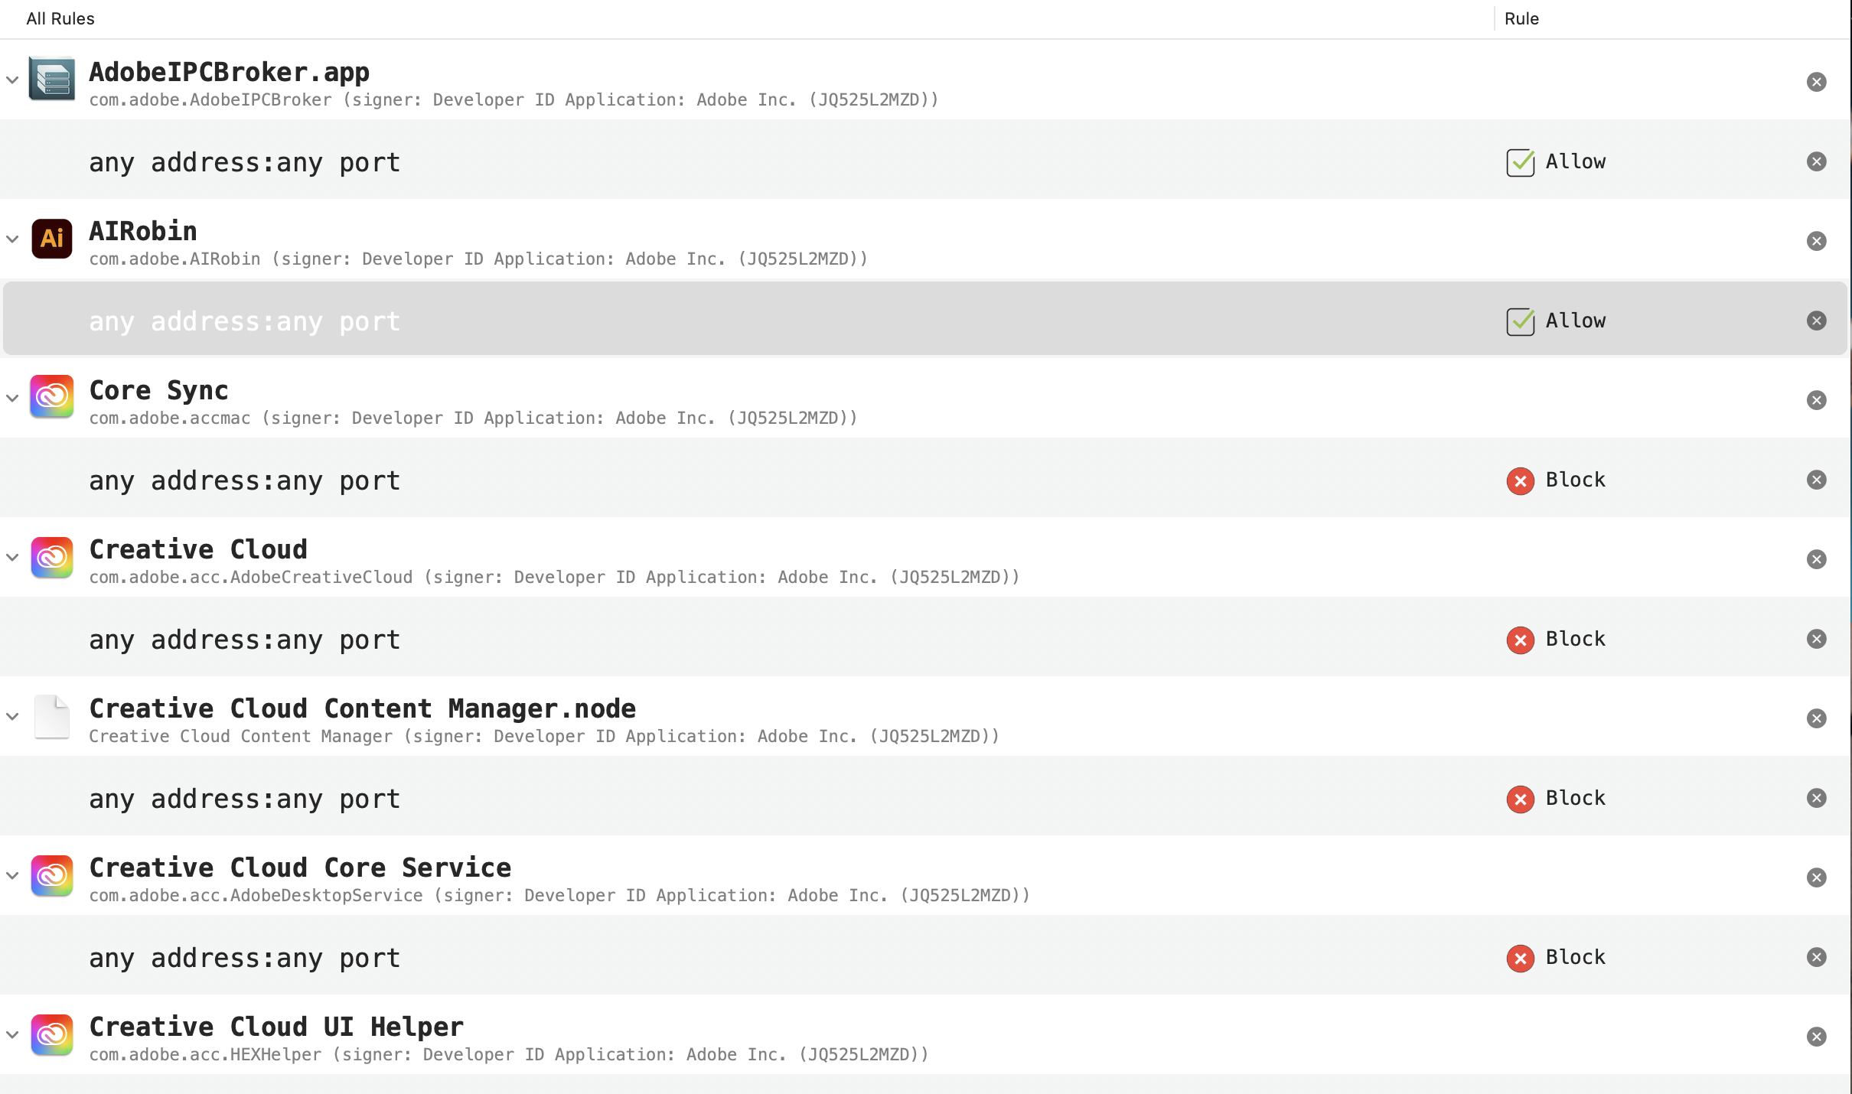
Task: Select AdobeIPCBroker's any address:any port rule
Action: [x=925, y=159]
